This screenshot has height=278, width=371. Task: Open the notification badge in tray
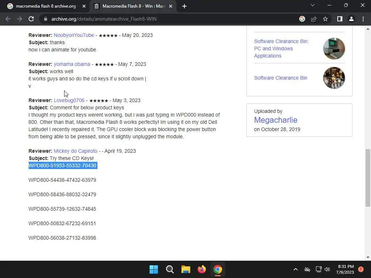[361, 269]
